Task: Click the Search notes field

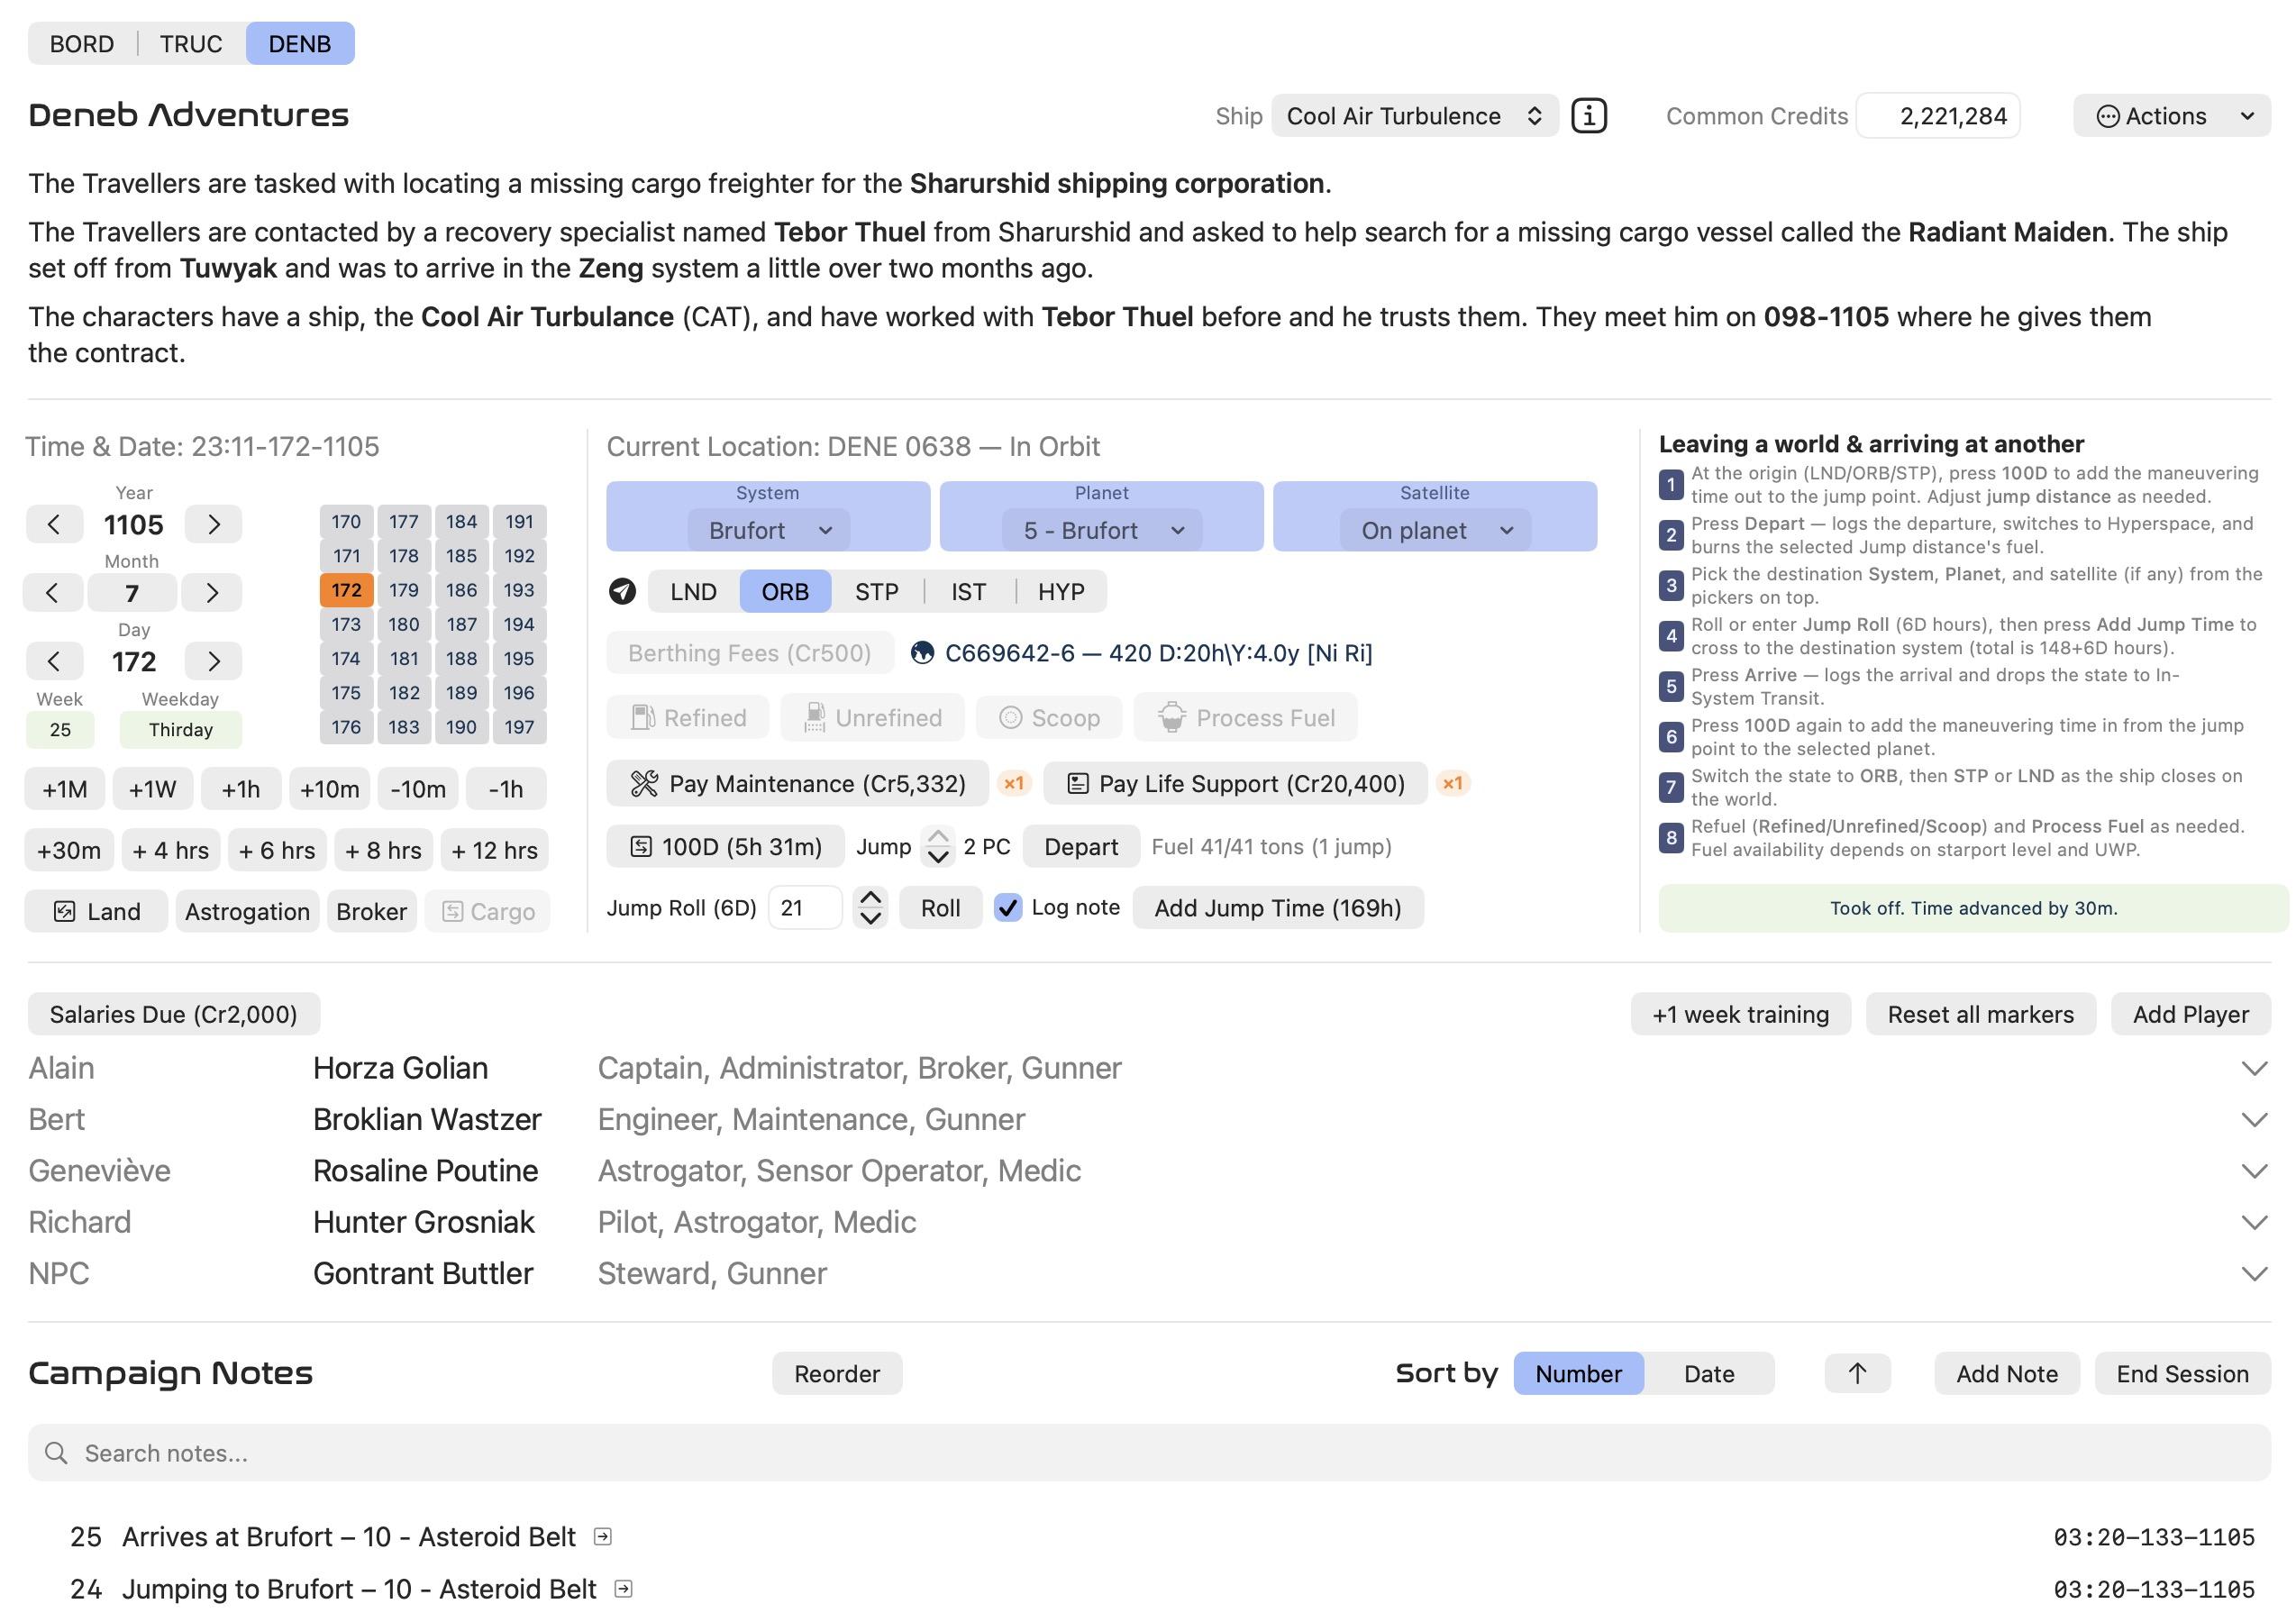Action: click(x=1149, y=1453)
